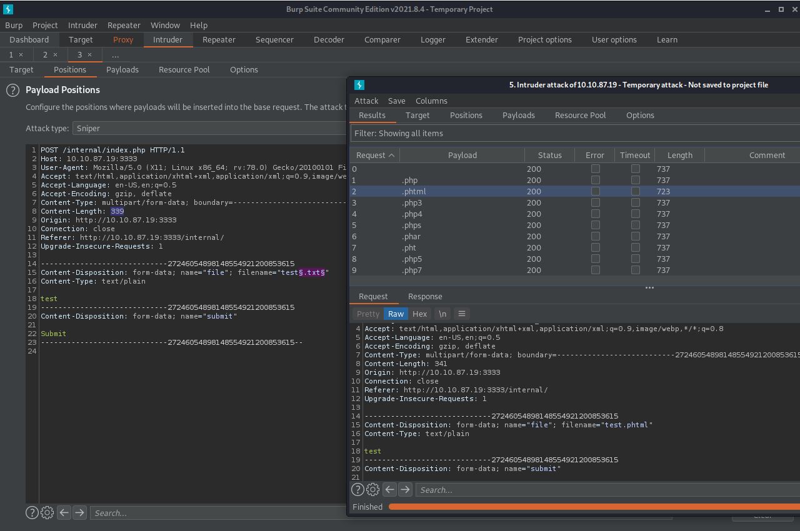This screenshot has height=531, width=800.
Task: Toggle Error checkbox for .php row
Action: click(x=596, y=180)
